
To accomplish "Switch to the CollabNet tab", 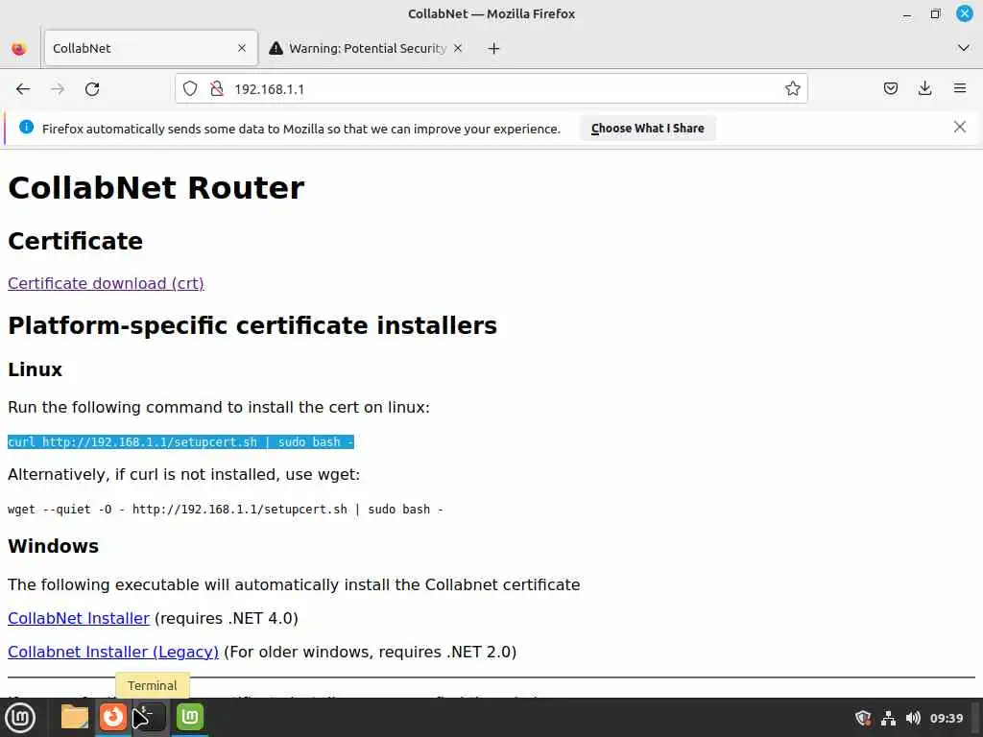I will point(151,48).
